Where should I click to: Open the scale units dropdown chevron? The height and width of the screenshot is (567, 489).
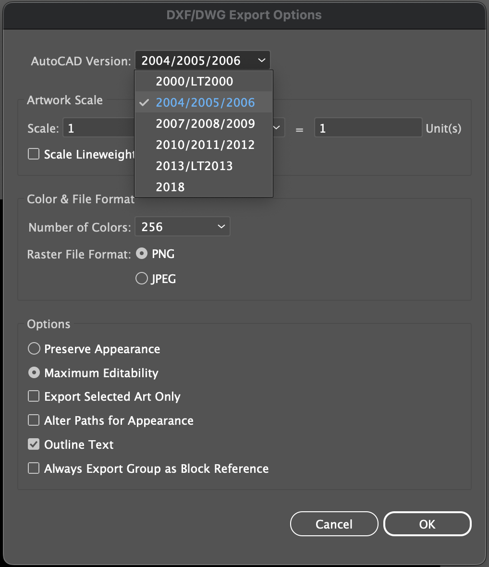[x=277, y=128]
